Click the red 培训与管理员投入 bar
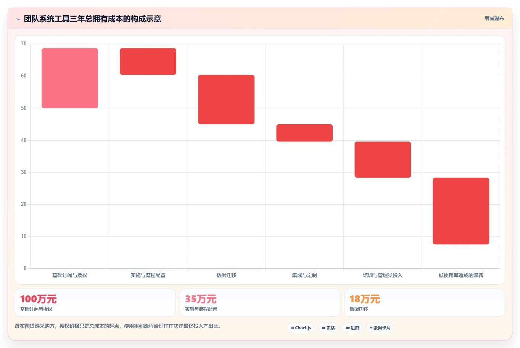Screen dimensions: 520x348 click(383, 160)
